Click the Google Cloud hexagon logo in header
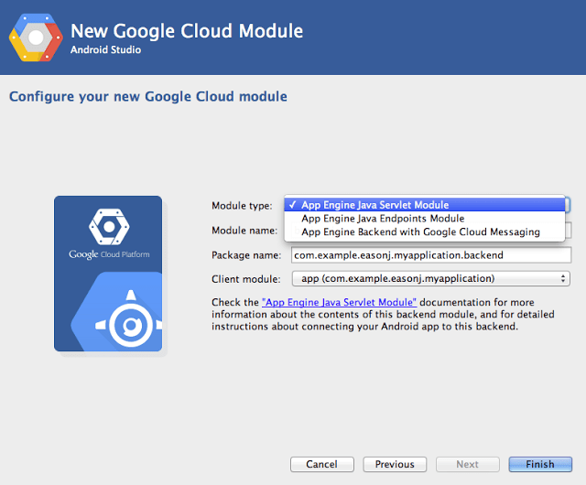 (36, 38)
